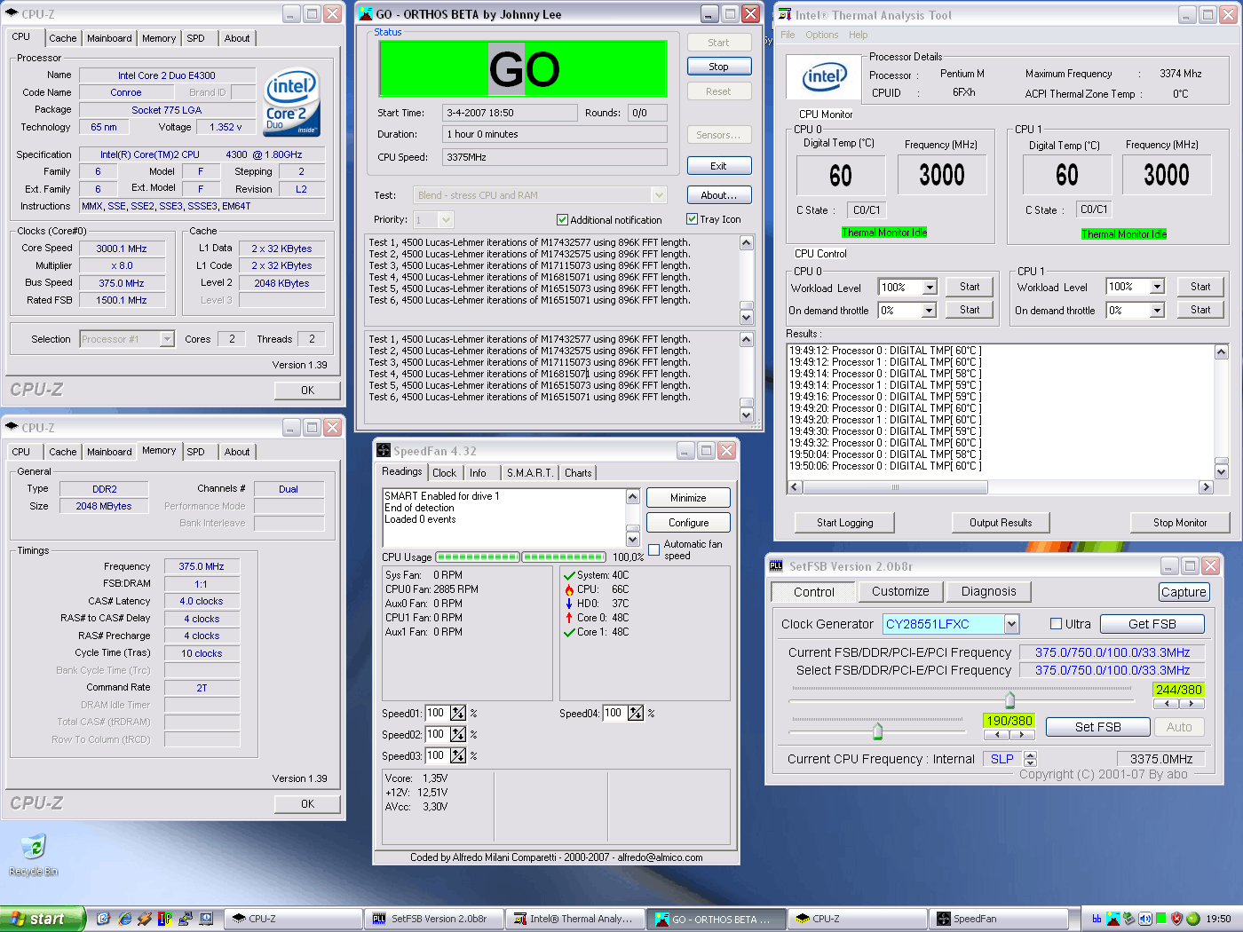Click Internet Explorer quick launch icon
The height and width of the screenshot is (932, 1243).
pos(124,919)
